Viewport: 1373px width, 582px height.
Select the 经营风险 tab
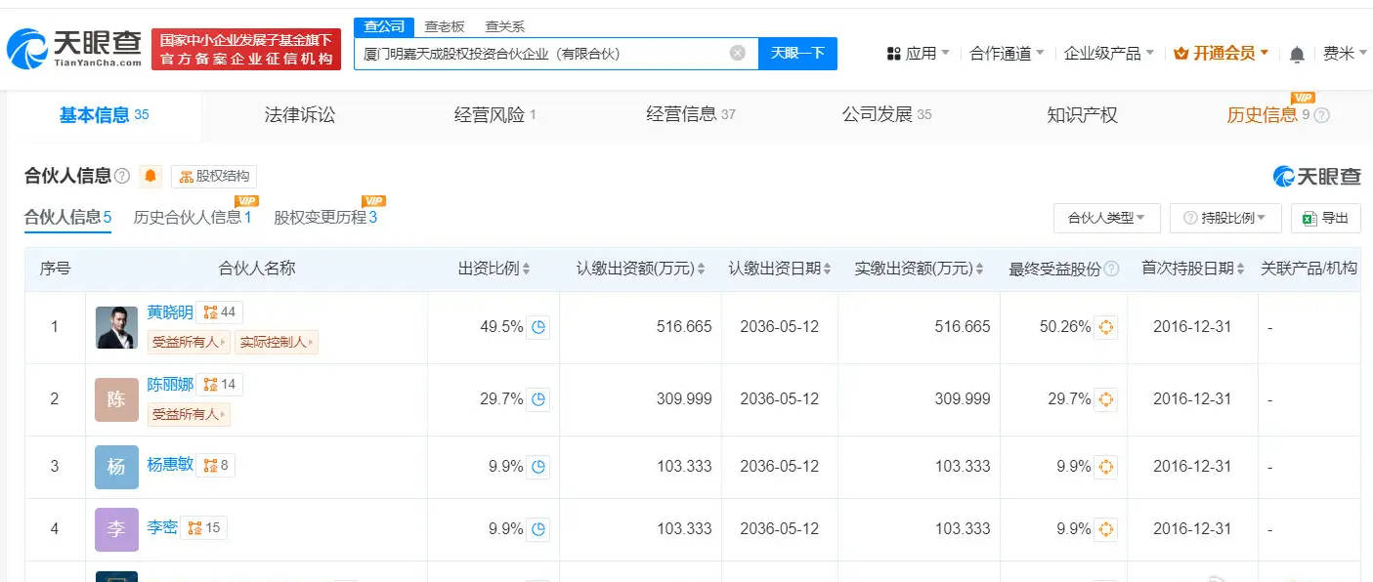[495, 115]
